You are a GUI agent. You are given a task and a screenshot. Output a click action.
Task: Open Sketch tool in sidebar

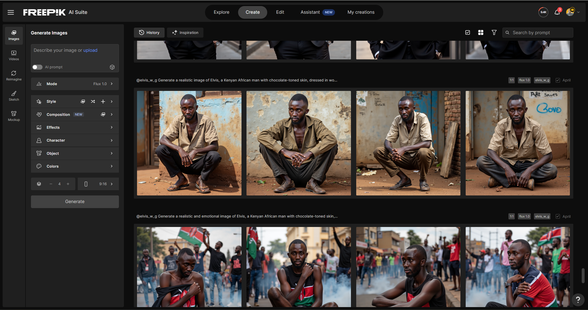(x=14, y=96)
